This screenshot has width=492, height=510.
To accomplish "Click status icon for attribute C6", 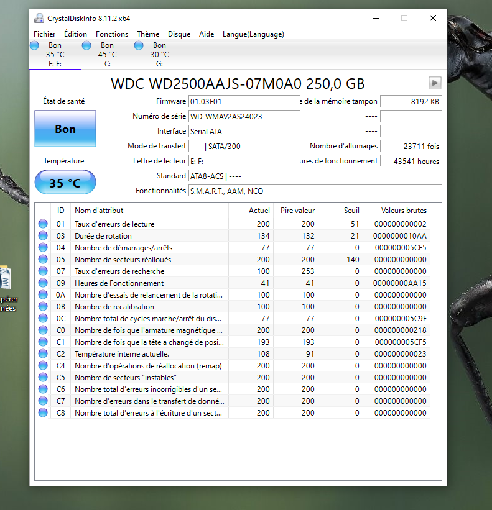I will pos(43,389).
